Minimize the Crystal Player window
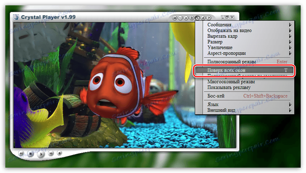The height and width of the screenshot is (173, 306). 223,17
